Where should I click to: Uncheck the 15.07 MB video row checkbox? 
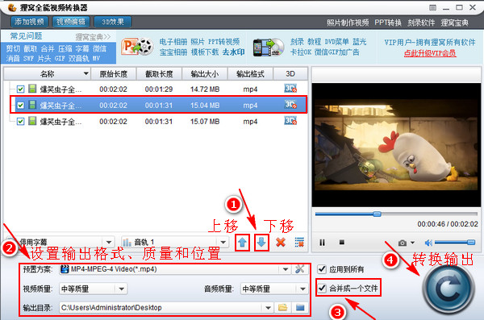20,122
